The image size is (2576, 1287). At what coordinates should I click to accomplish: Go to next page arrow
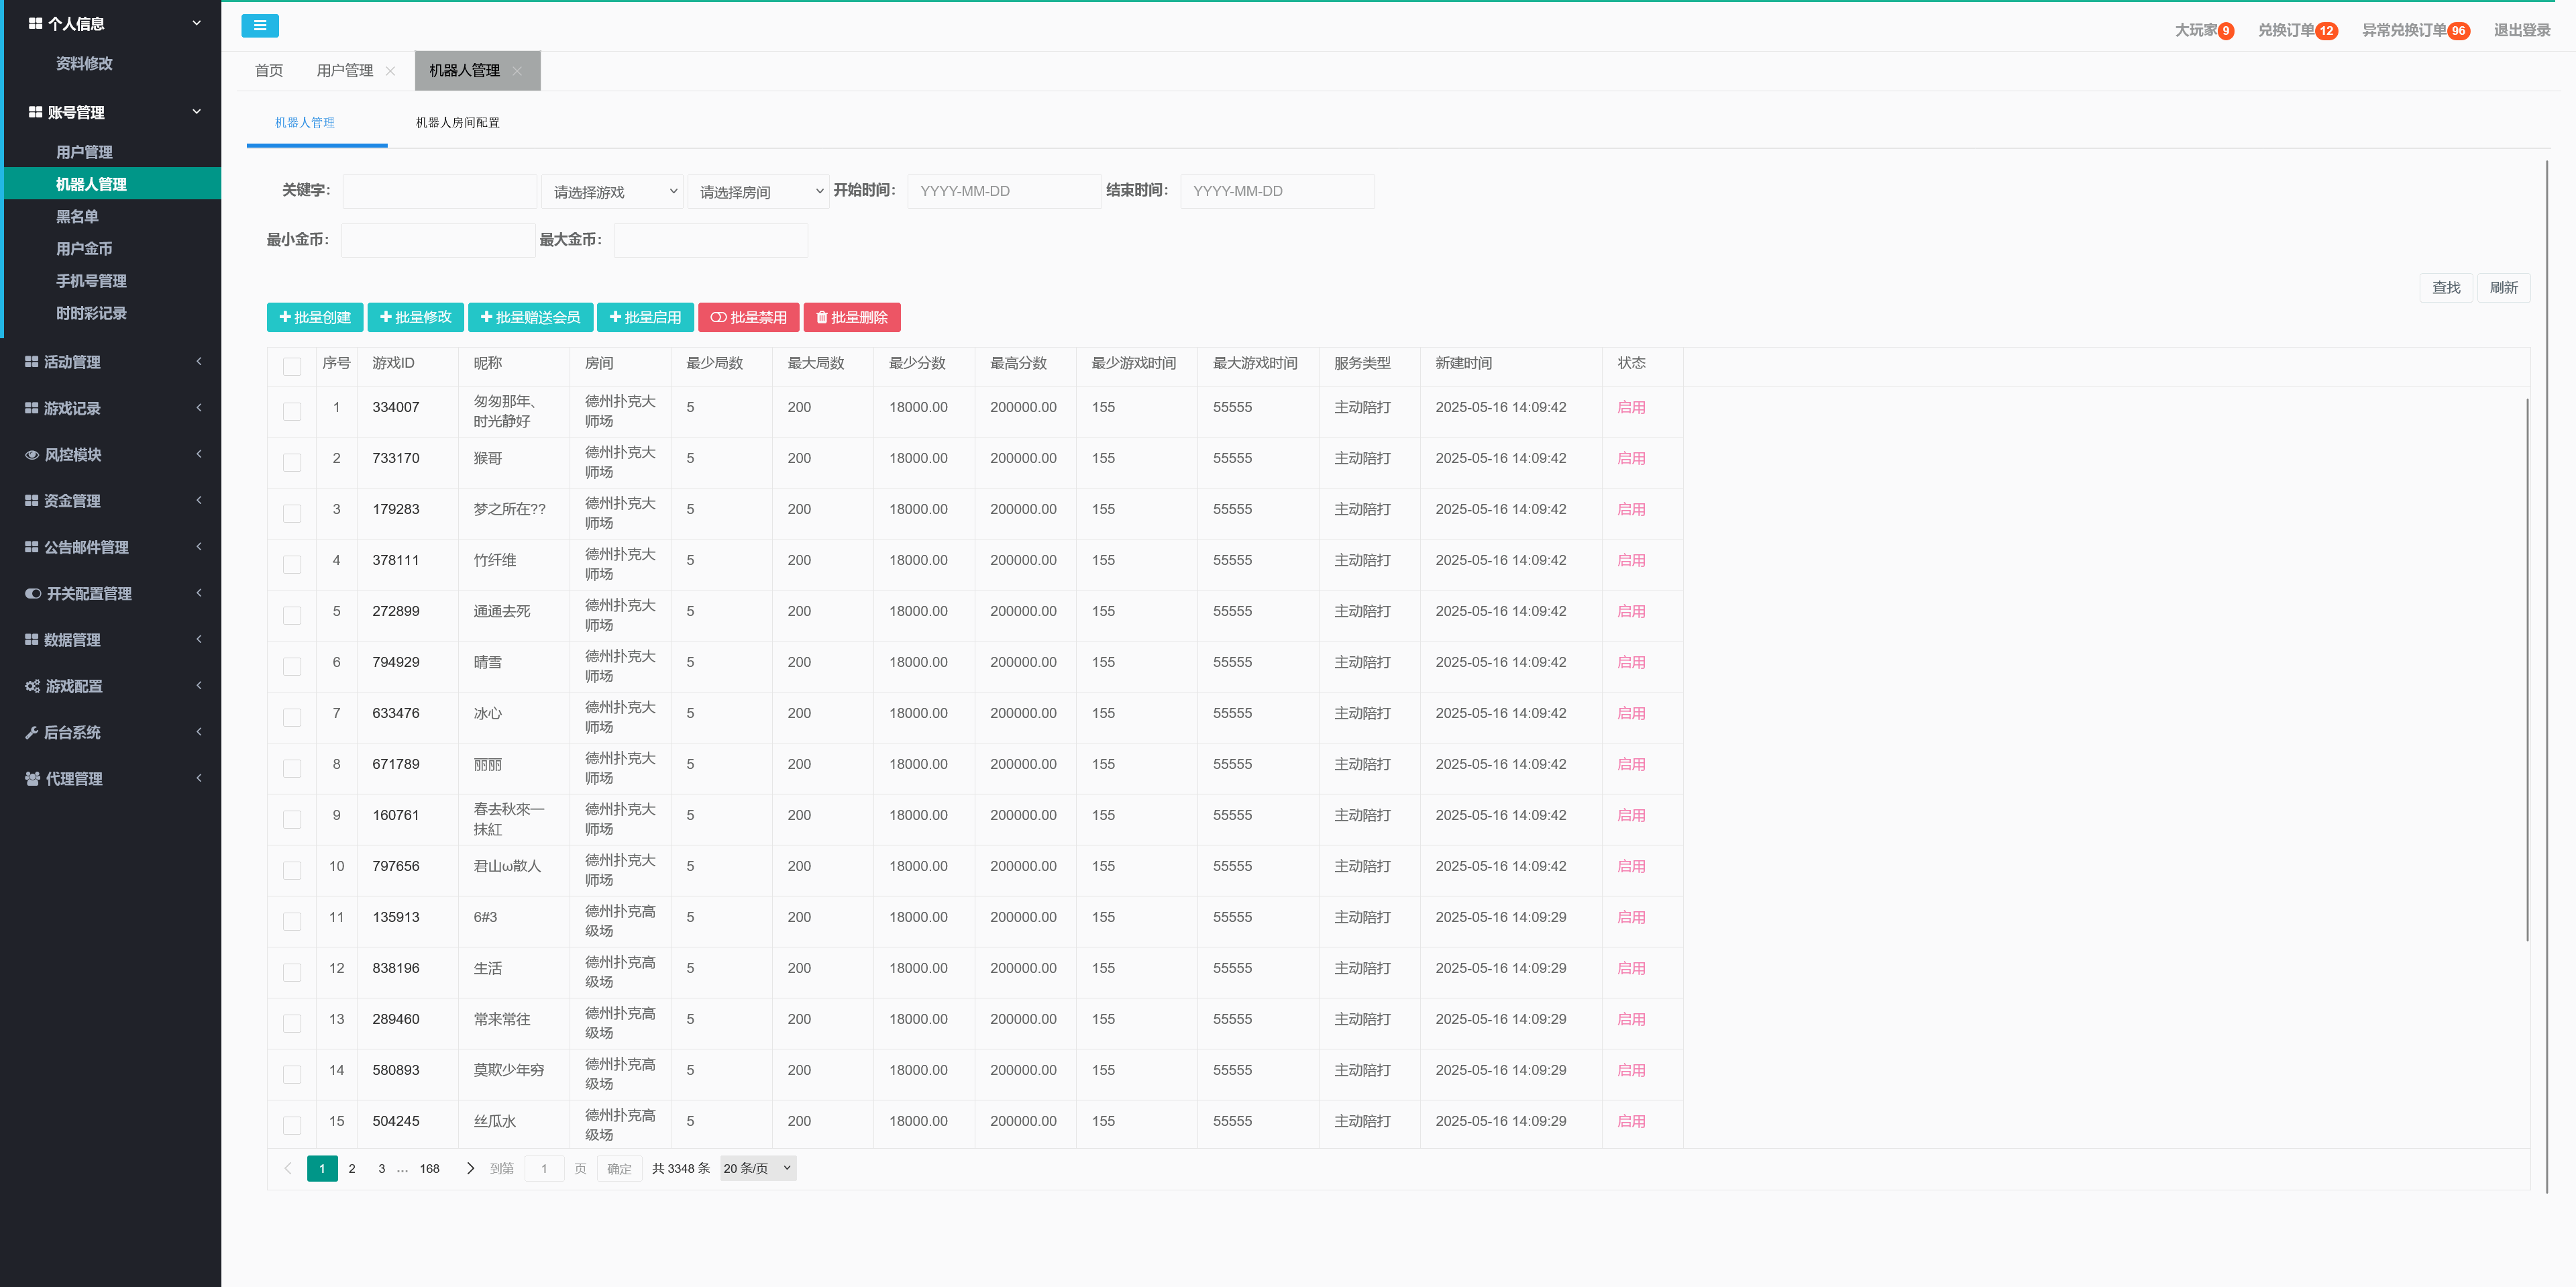tap(470, 1168)
